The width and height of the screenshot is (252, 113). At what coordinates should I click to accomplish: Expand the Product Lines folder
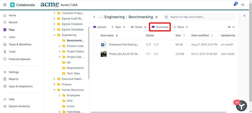[x=59, y=46]
